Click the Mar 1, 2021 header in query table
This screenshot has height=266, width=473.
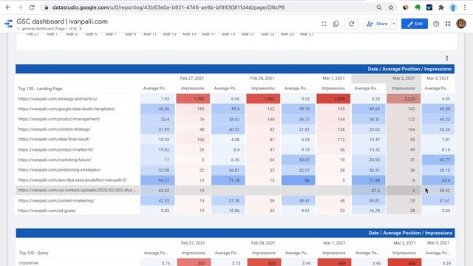tap(334, 243)
